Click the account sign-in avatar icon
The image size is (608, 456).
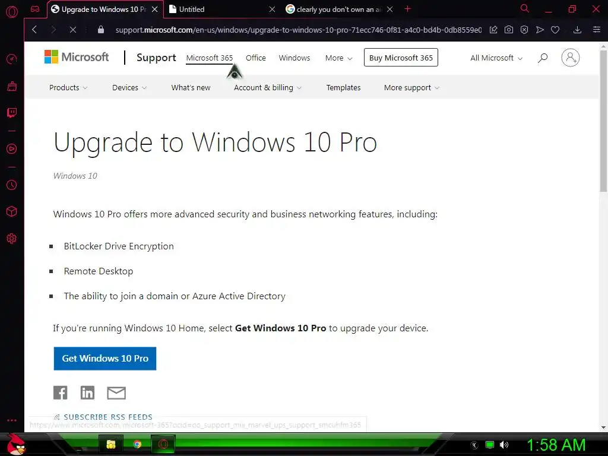(571, 58)
